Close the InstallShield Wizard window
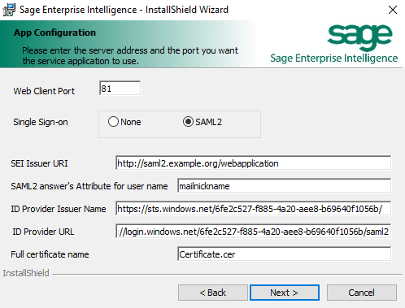The height and width of the screenshot is (308, 405). coord(393,10)
